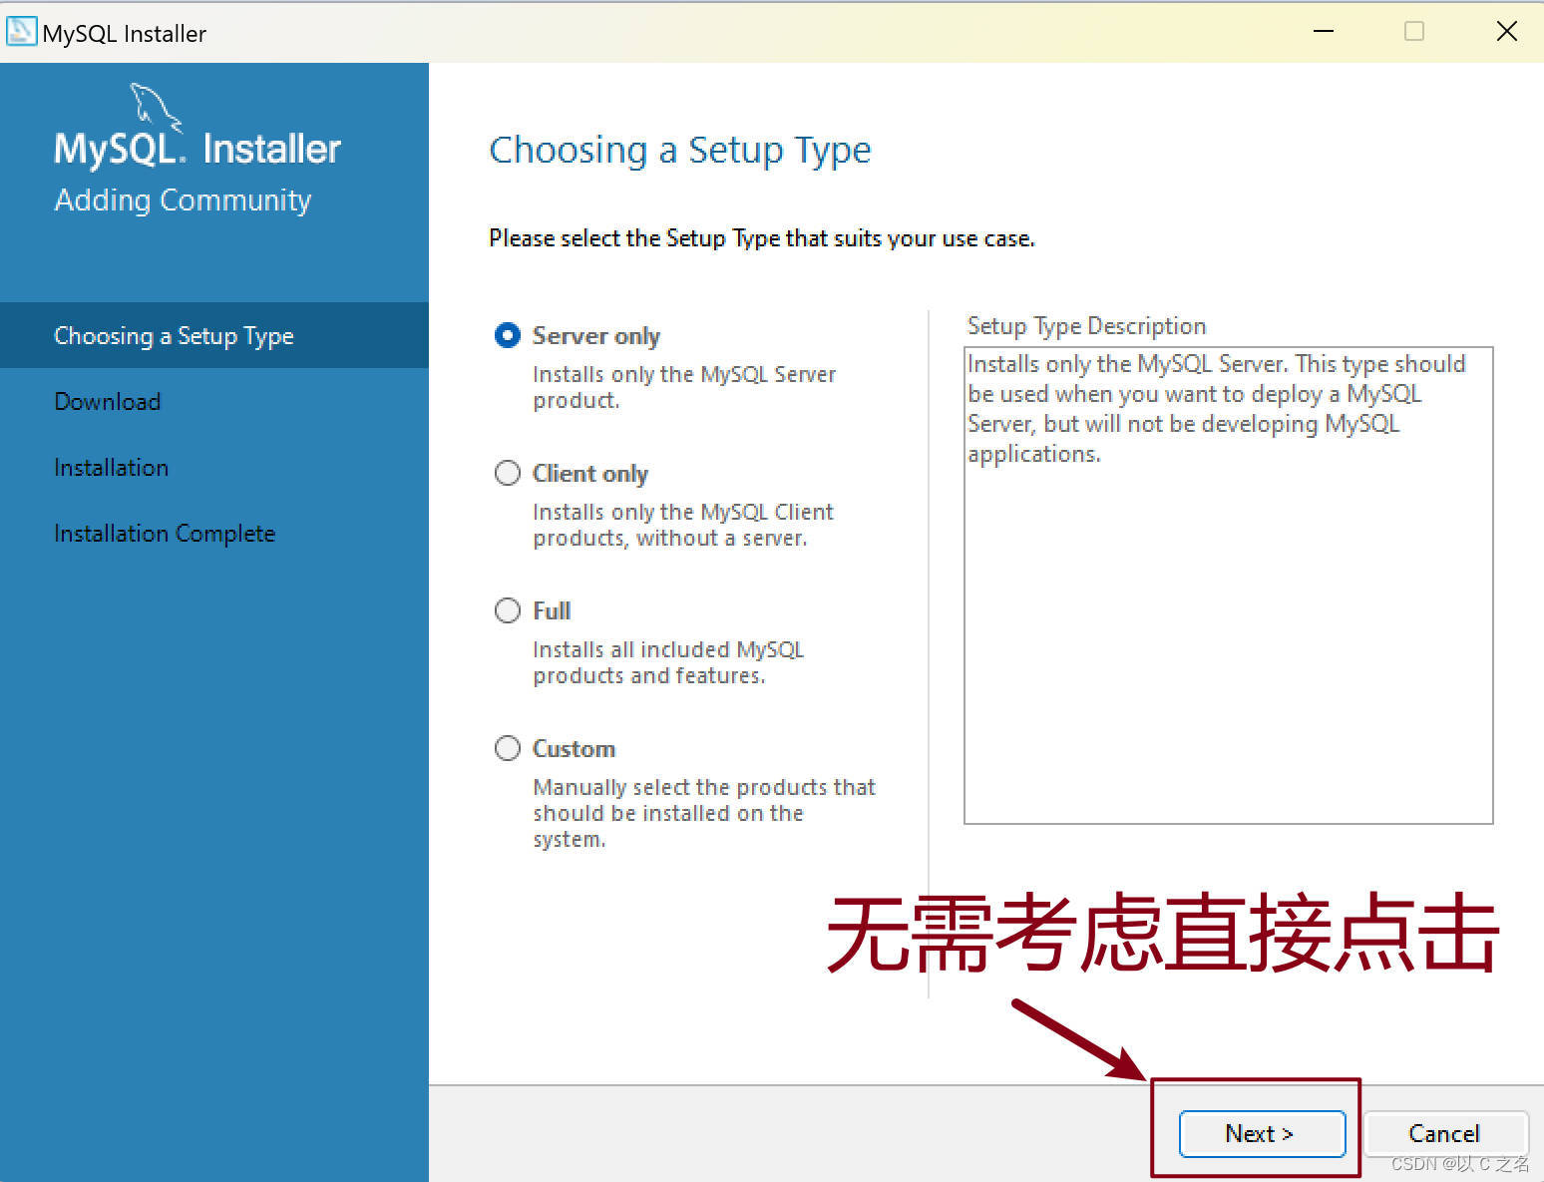Click inside the Setup Type Description box
The width and height of the screenshot is (1544, 1182).
click(x=1228, y=586)
